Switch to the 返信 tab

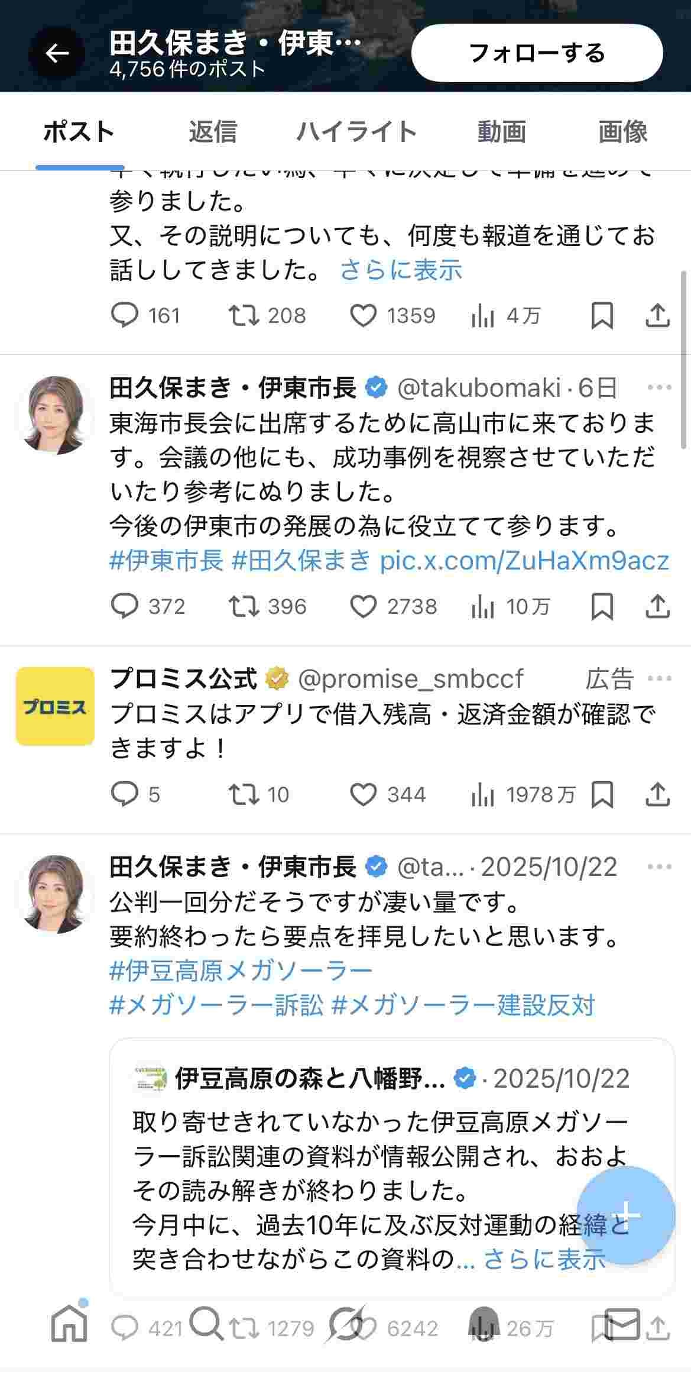213,132
